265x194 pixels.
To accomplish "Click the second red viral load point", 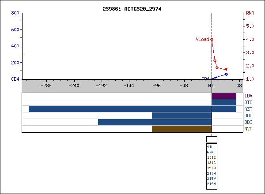I will pos(215,61).
